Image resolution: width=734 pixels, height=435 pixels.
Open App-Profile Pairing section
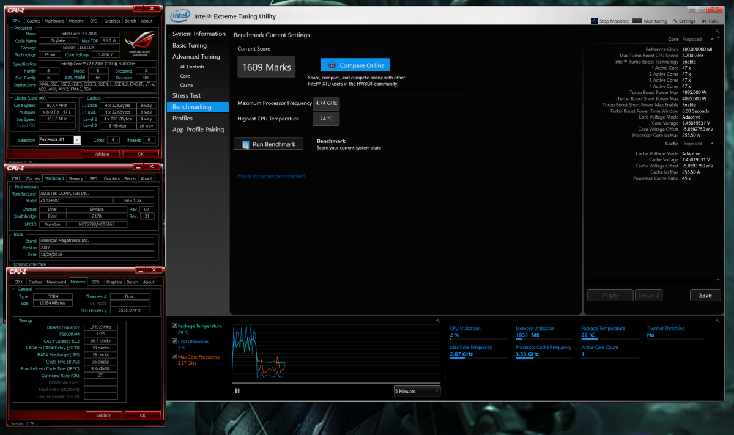click(x=198, y=130)
